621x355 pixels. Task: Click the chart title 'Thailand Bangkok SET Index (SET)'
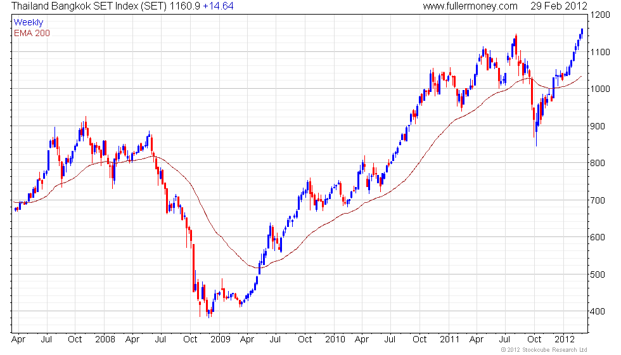click(x=89, y=6)
